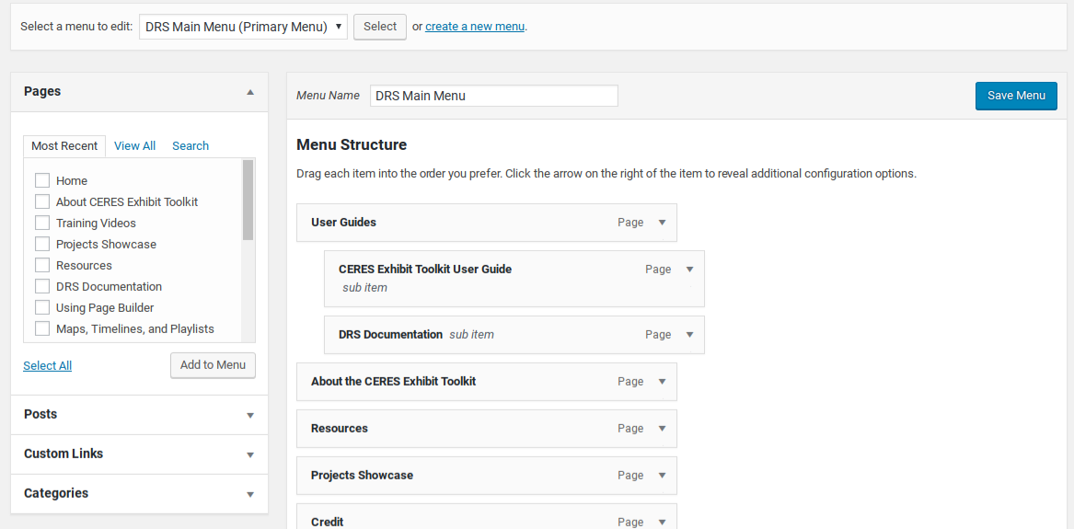Click the Projects Showcase menu item title
1074x529 pixels.
362,476
